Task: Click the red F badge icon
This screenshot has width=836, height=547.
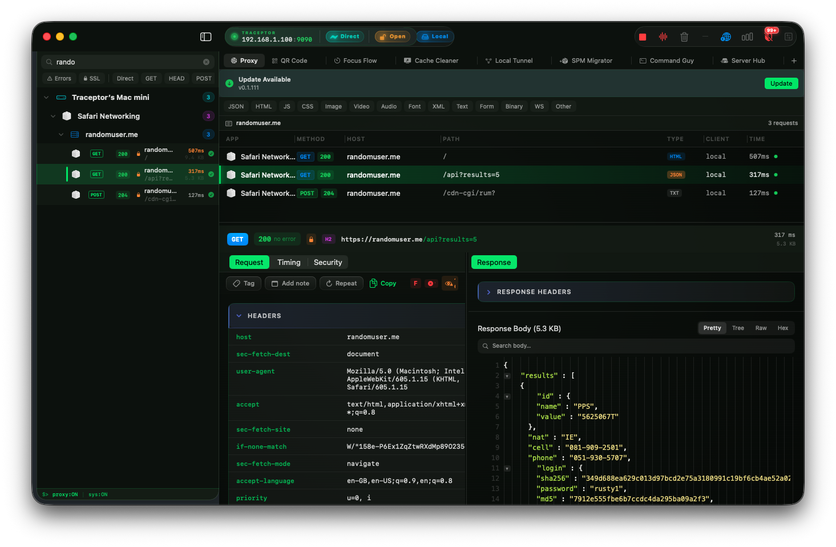Action: pos(415,283)
